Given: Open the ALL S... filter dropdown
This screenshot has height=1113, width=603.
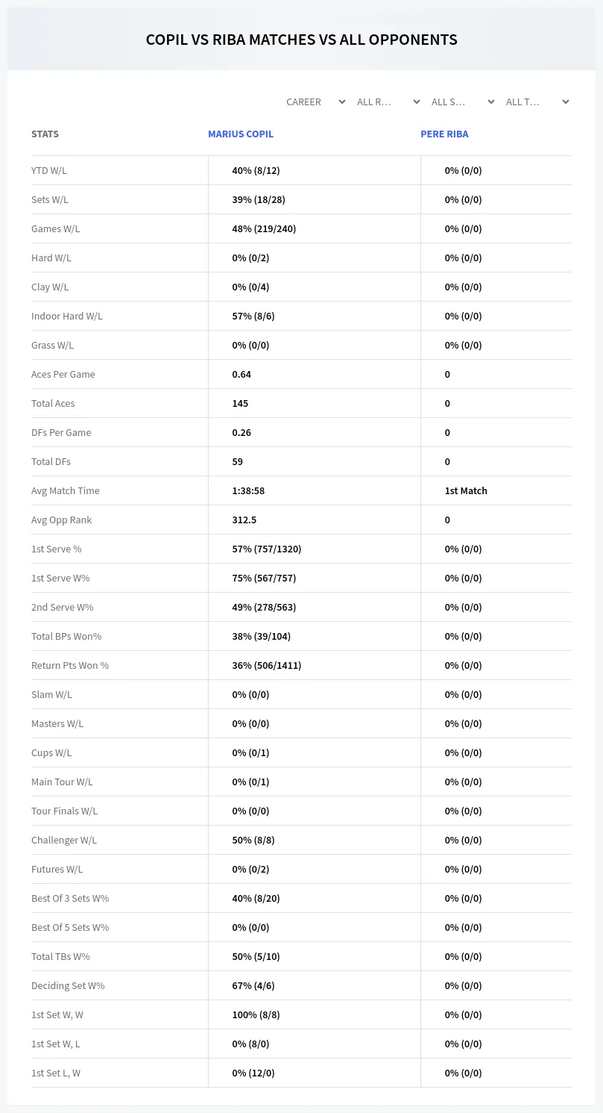Looking at the screenshot, I should click(x=463, y=102).
